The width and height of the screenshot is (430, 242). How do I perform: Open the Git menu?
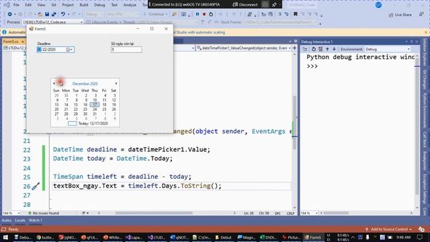(54, 5)
